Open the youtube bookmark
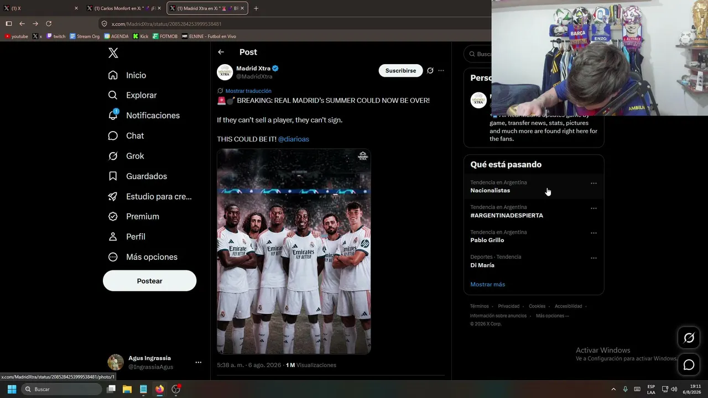The width and height of the screenshot is (708, 398). (x=16, y=36)
